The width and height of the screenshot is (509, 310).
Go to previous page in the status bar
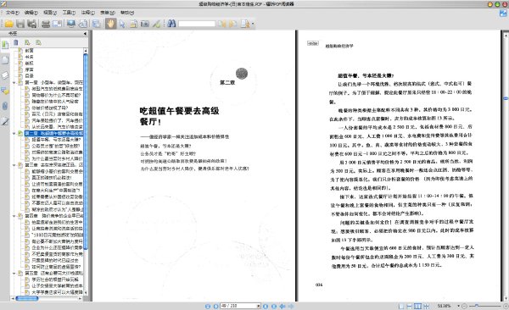(215, 306)
